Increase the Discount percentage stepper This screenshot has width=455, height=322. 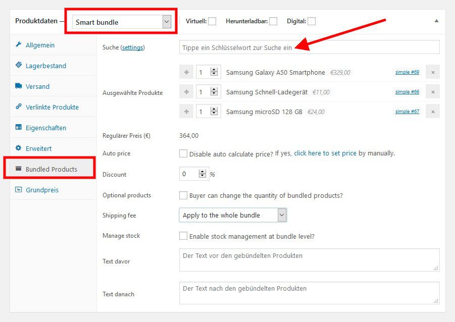[203, 172]
